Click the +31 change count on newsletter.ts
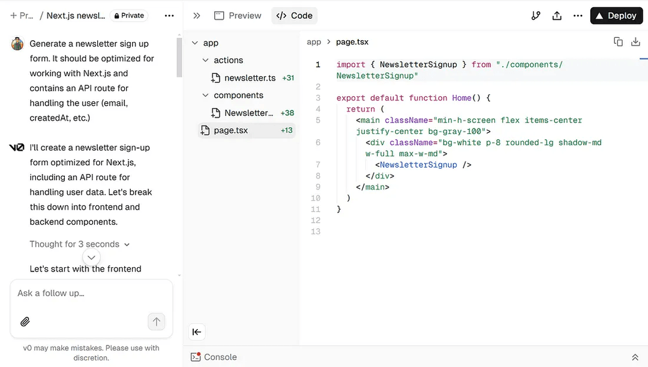 click(288, 78)
